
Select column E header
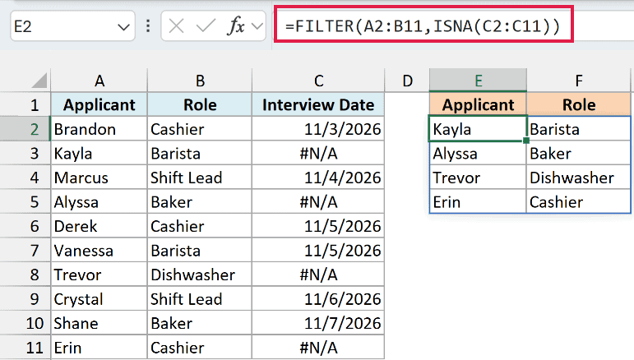[x=478, y=81]
